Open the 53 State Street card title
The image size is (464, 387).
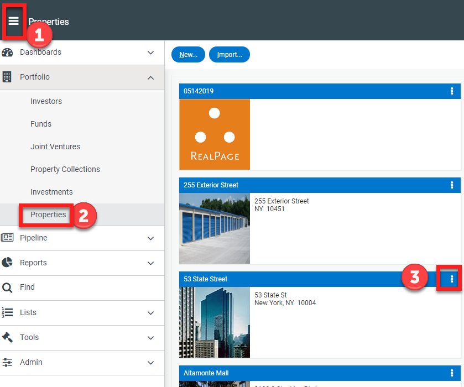tap(205, 279)
